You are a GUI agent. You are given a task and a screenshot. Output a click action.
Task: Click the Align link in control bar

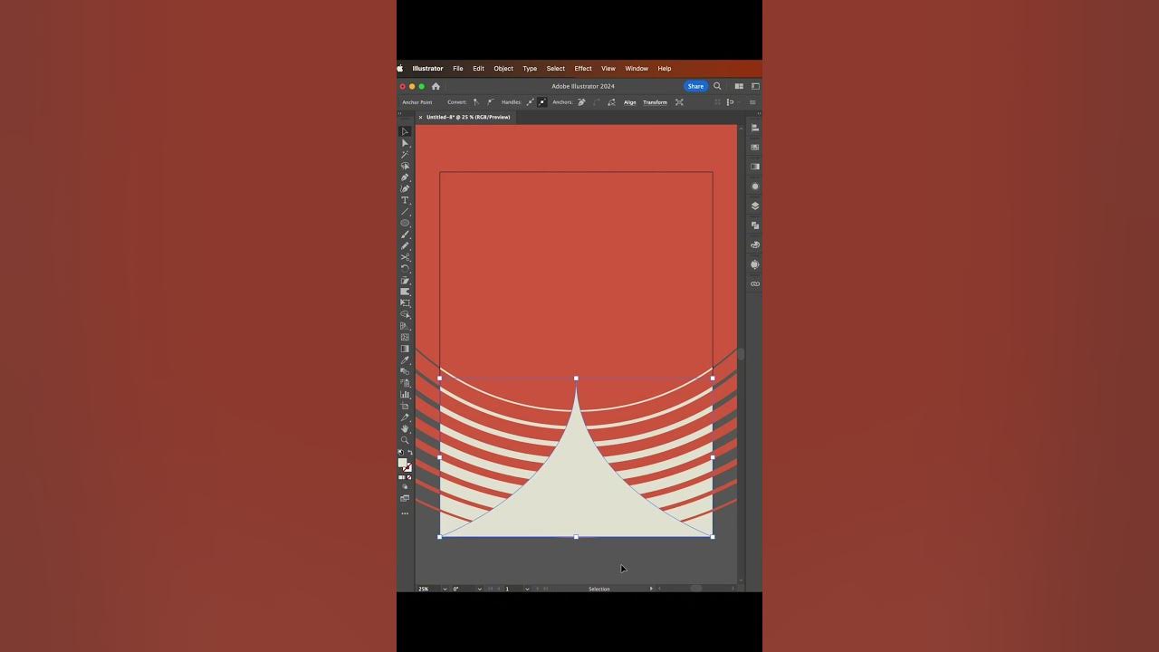point(630,102)
